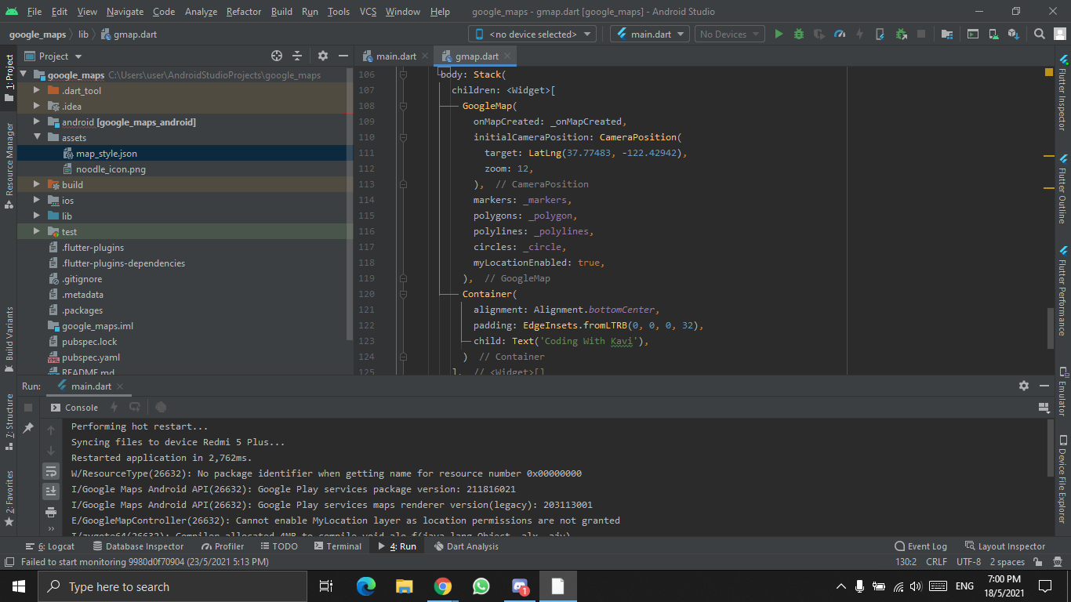The height and width of the screenshot is (602, 1071).
Task: Toggle soft-wrap in the Run console
Action: pyautogui.click(x=51, y=471)
